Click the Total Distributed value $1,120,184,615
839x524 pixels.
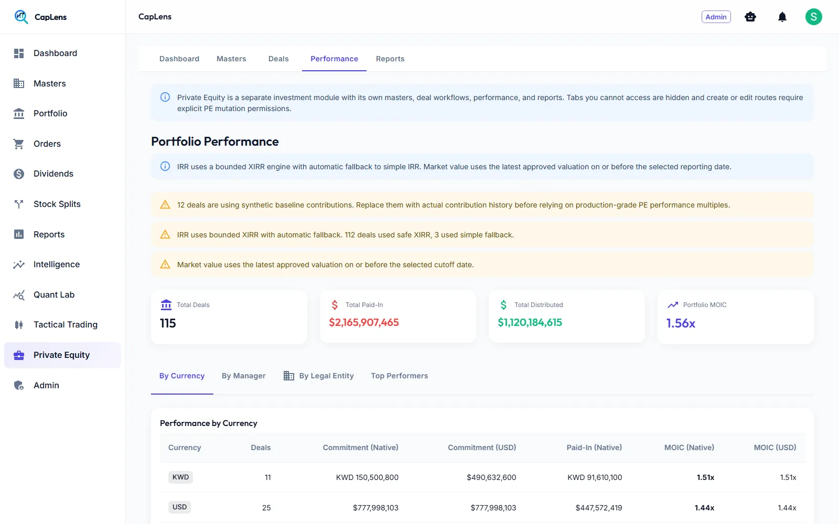point(530,323)
